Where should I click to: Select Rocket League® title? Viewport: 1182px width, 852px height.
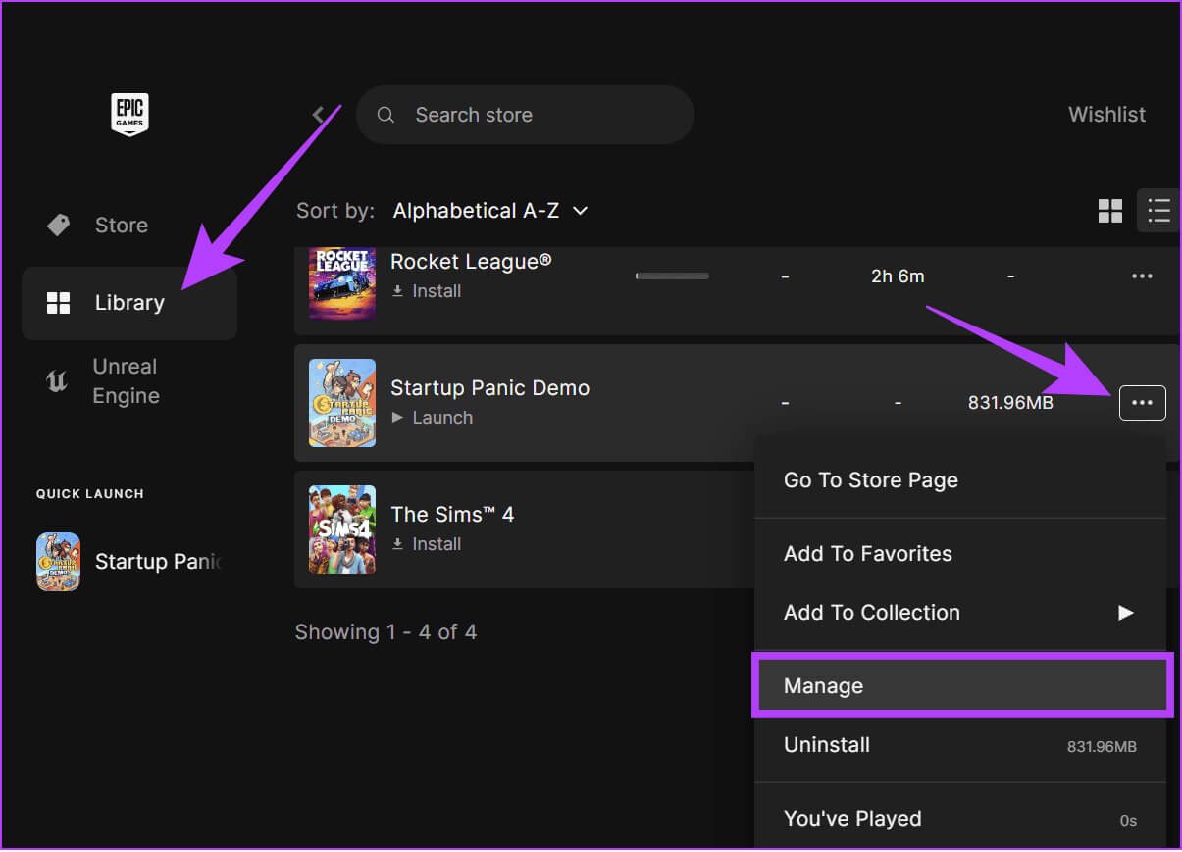coord(471,262)
